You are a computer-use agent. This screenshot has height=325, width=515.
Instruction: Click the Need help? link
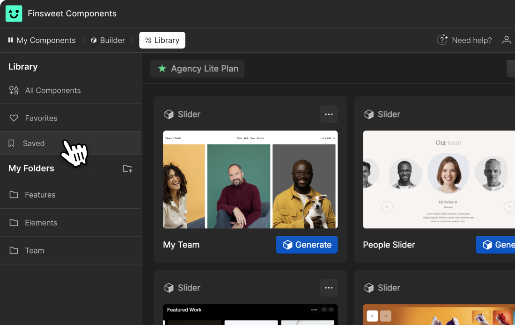(x=471, y=40)
